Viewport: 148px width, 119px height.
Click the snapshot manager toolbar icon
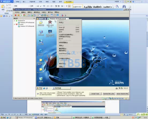click(x=35, y=15)
